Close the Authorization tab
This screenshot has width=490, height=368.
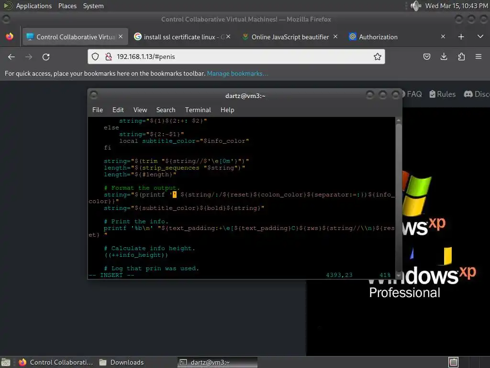443,36
